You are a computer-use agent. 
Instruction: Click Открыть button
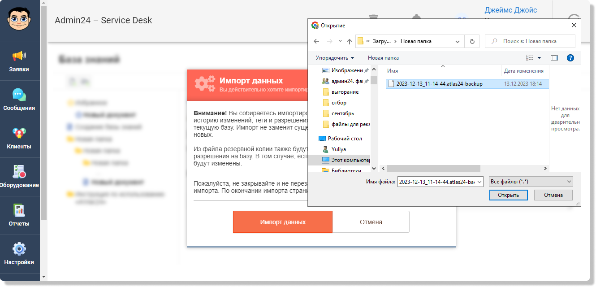[508, 195]
